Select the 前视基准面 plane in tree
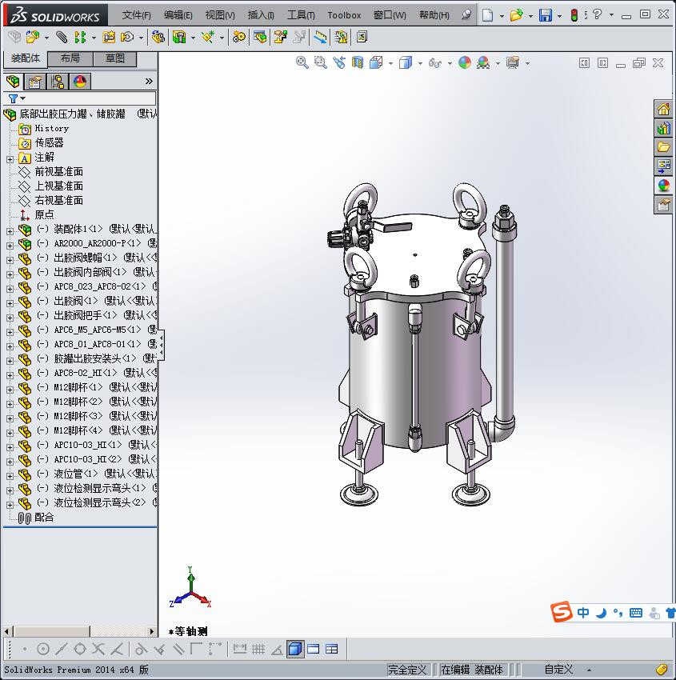The image size is (676, 680). (58, 171)
